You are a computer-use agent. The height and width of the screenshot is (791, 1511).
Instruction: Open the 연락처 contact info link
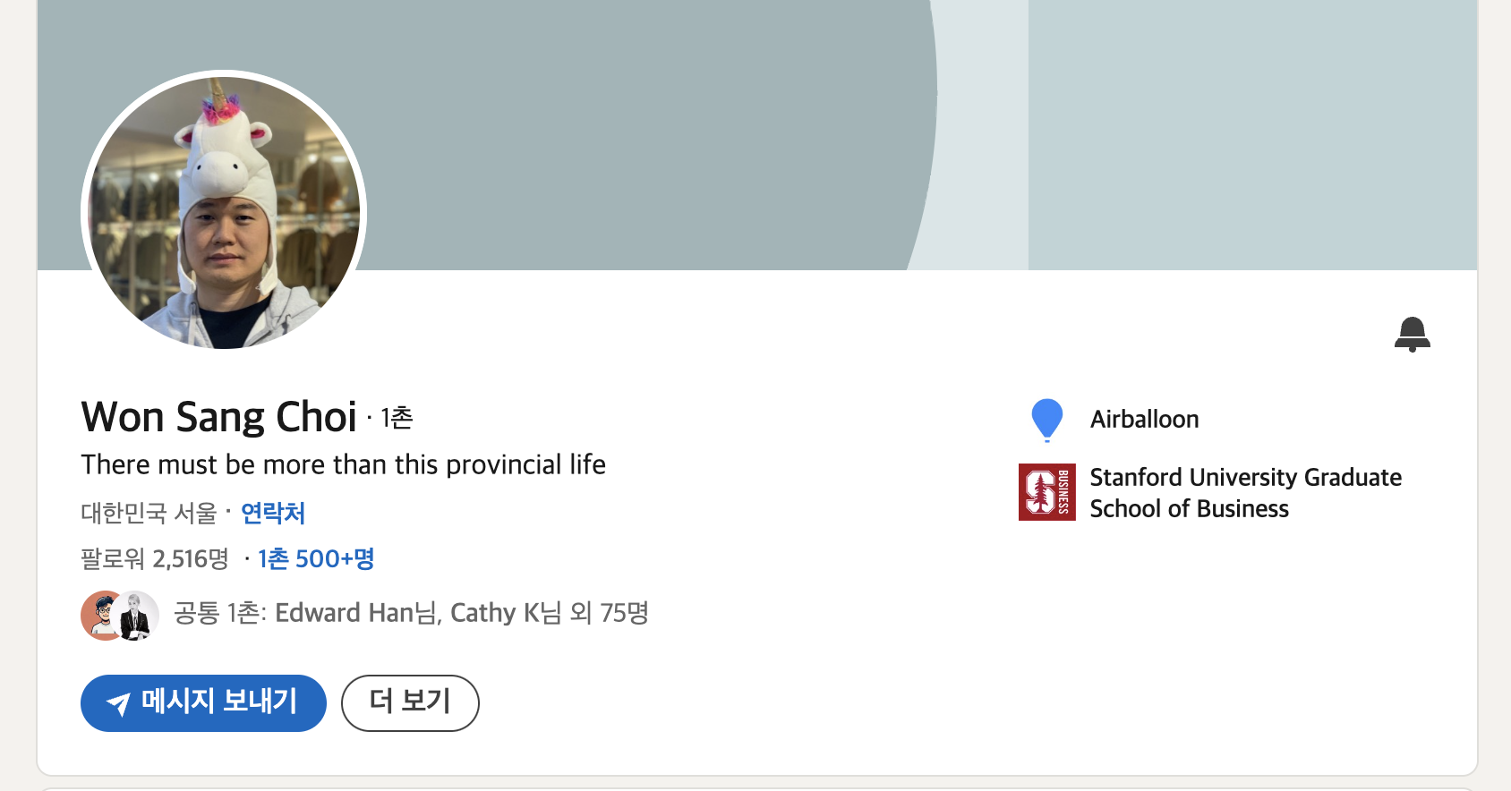[x=273, y=513]
